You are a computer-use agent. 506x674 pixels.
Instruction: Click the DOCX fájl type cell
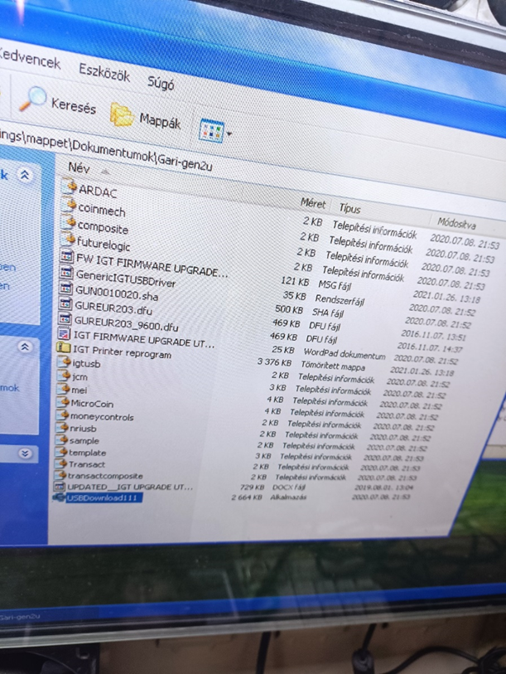tap(289, 487)
